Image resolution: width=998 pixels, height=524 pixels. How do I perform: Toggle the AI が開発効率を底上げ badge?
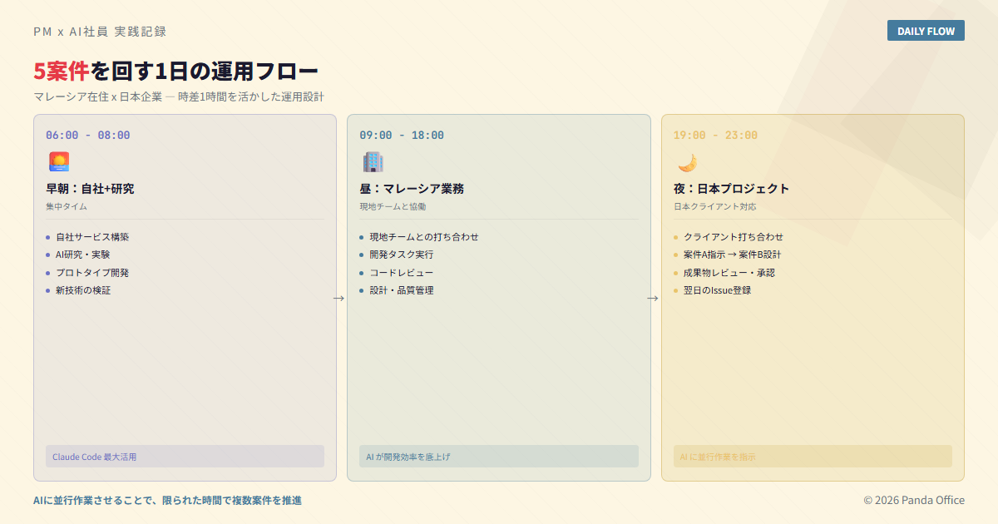click(498, 456)
